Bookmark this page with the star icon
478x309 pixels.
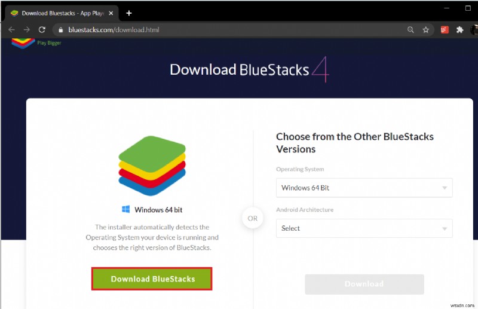(x=426, y=29)
